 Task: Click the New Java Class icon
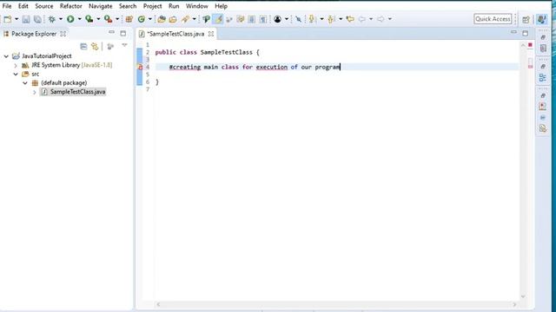[x=141, y=19]
